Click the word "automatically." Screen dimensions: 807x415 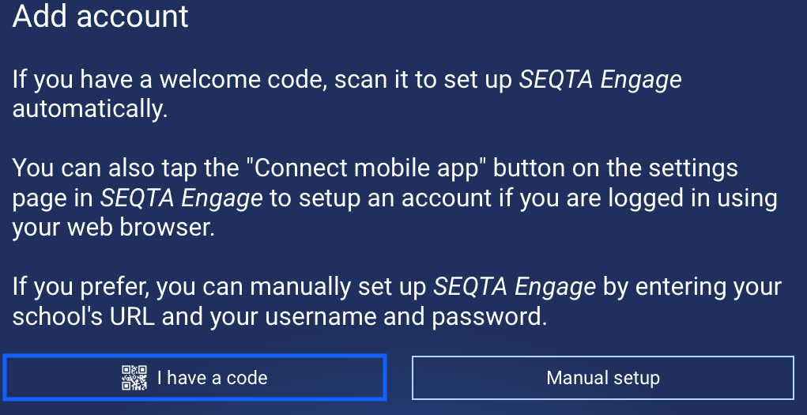(x=90, y=109)
